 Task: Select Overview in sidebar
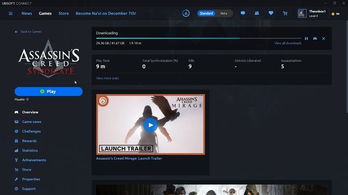click(30, 112)
